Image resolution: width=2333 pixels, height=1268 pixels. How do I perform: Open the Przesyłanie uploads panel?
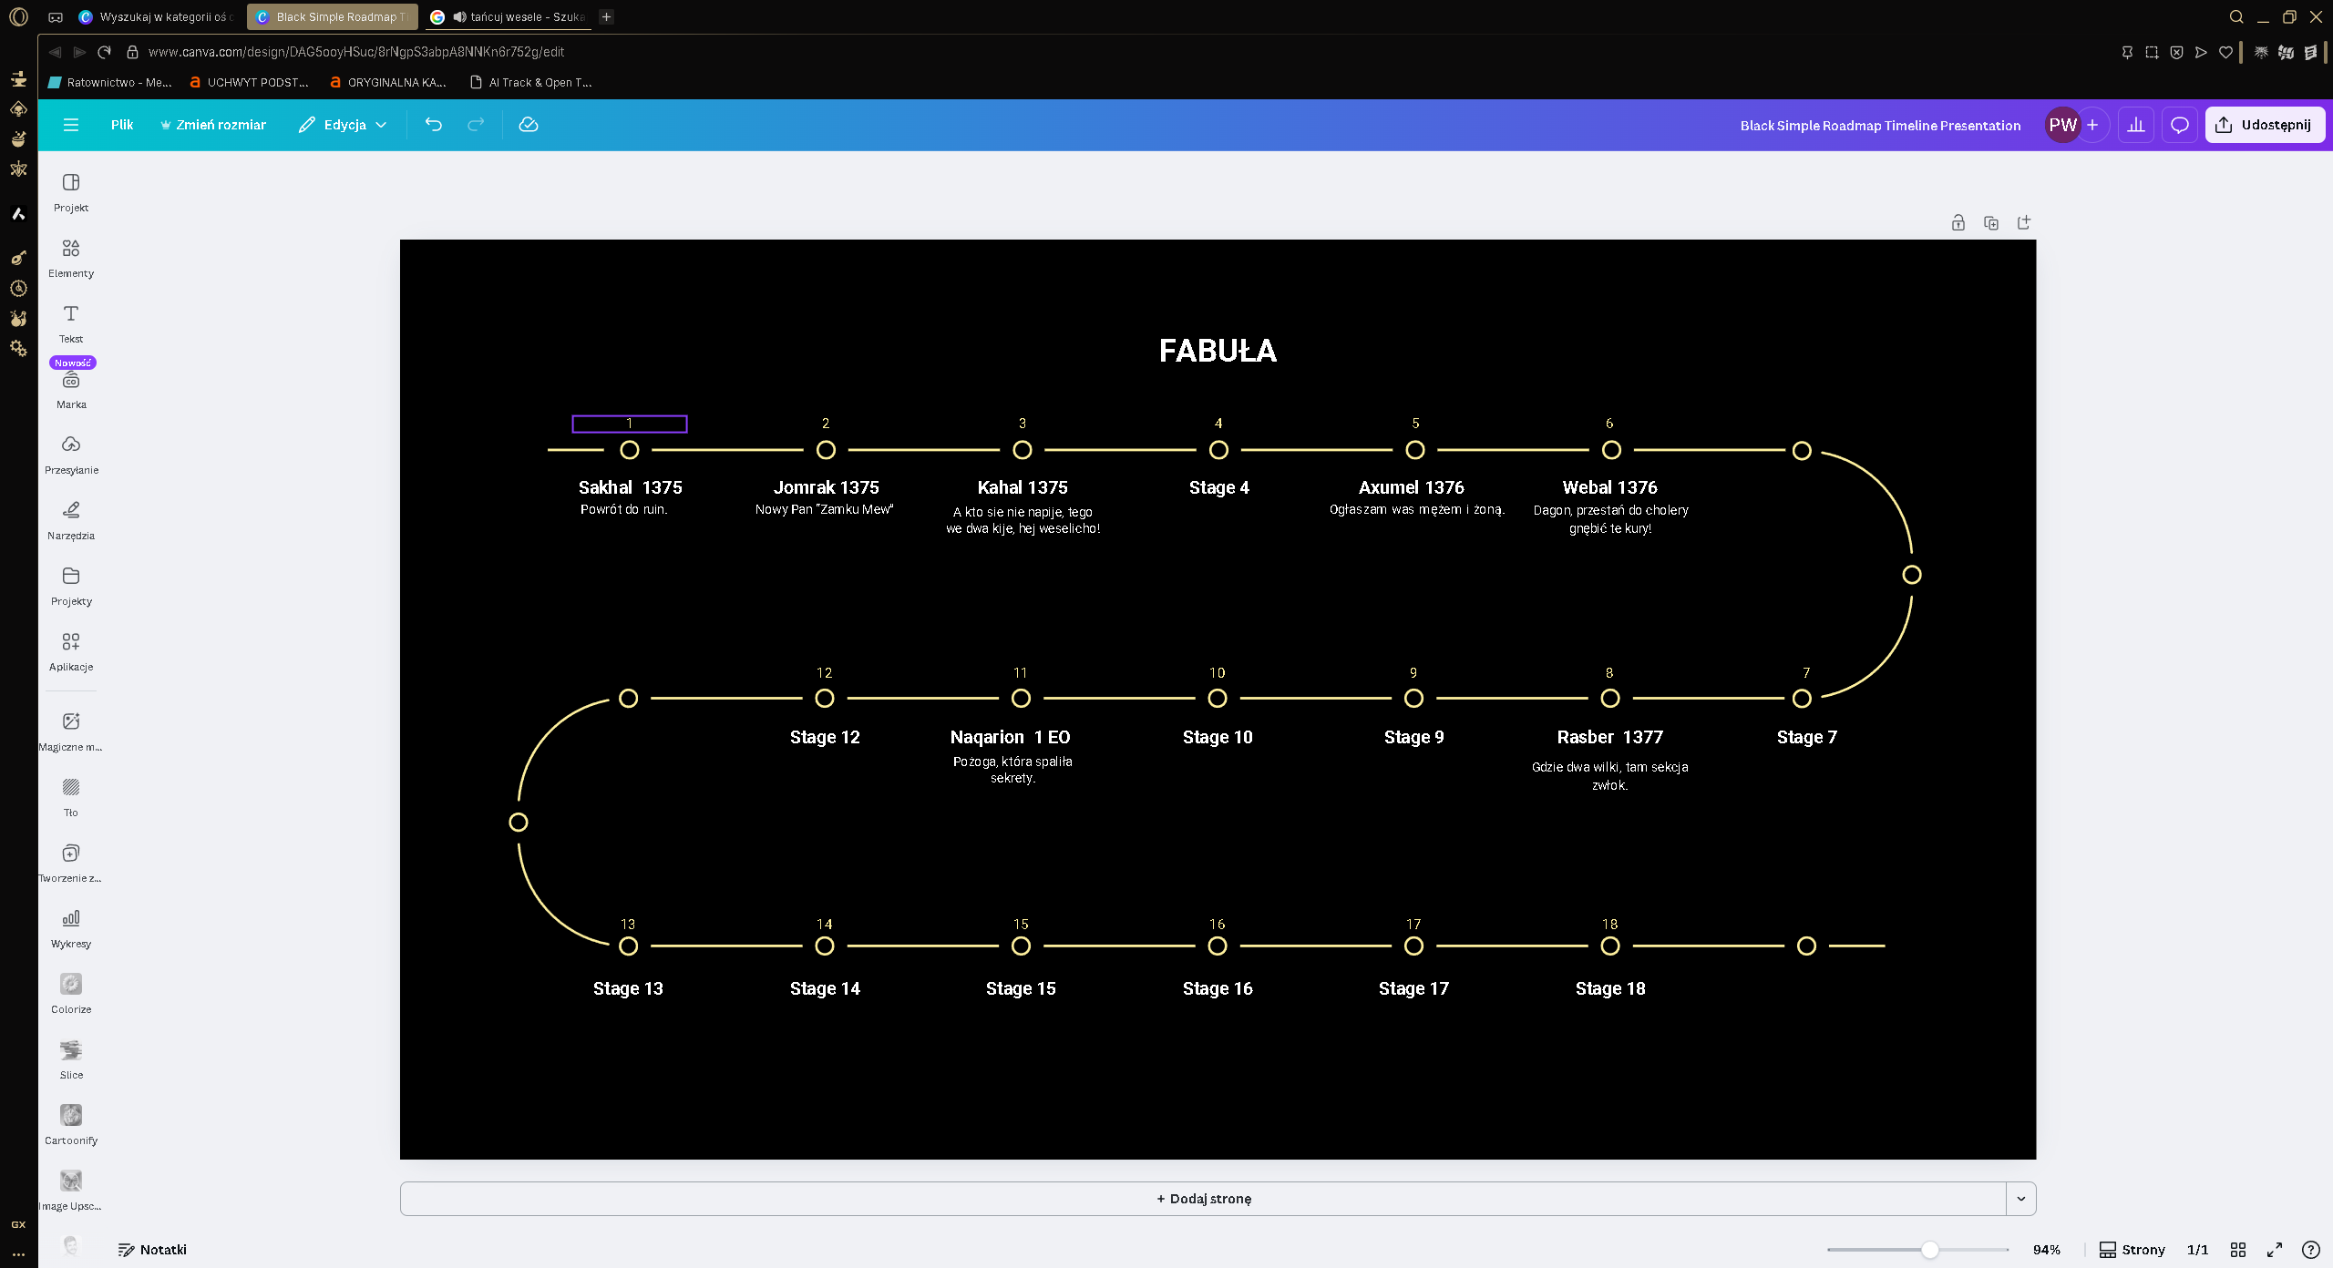pos(71,455)
